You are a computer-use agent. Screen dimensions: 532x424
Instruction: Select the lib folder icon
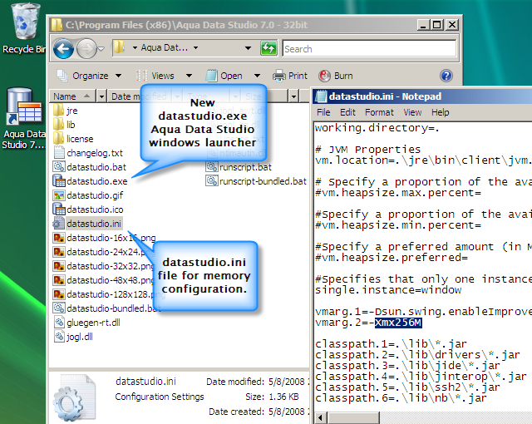pos(58,125)
